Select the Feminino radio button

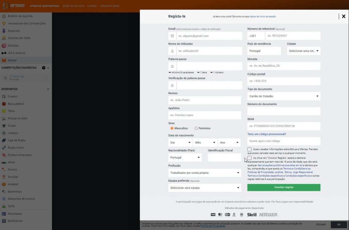(x=196, y=128)
